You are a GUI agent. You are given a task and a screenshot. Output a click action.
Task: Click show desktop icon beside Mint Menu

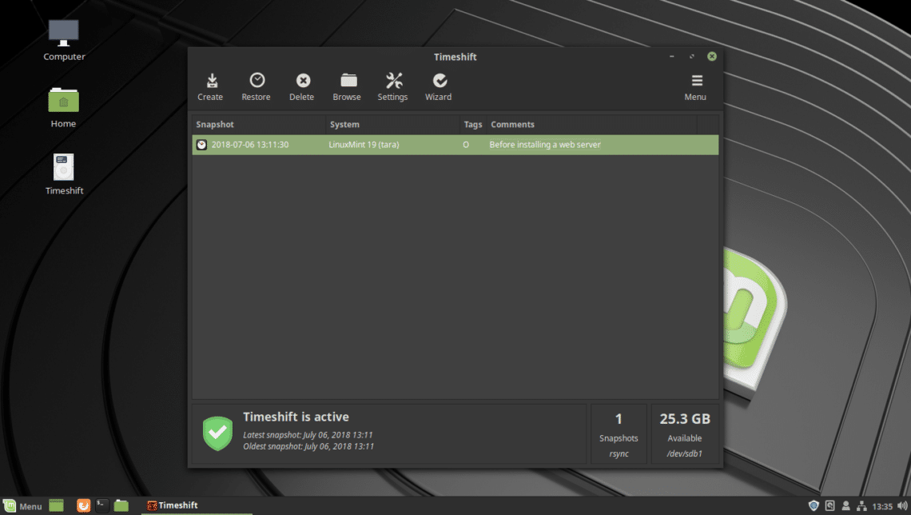click(x=57, y=505)
